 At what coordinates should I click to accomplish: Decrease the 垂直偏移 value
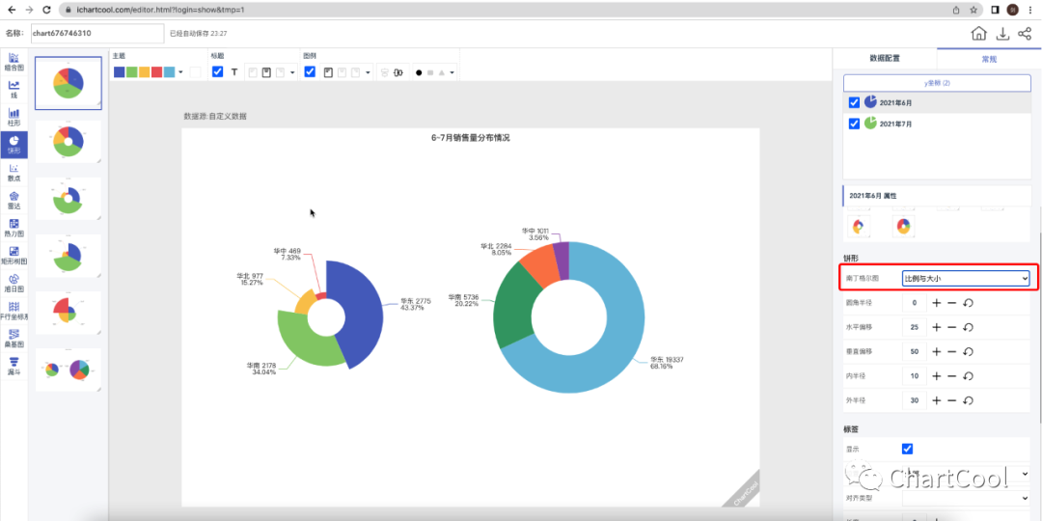coord(951,351)
